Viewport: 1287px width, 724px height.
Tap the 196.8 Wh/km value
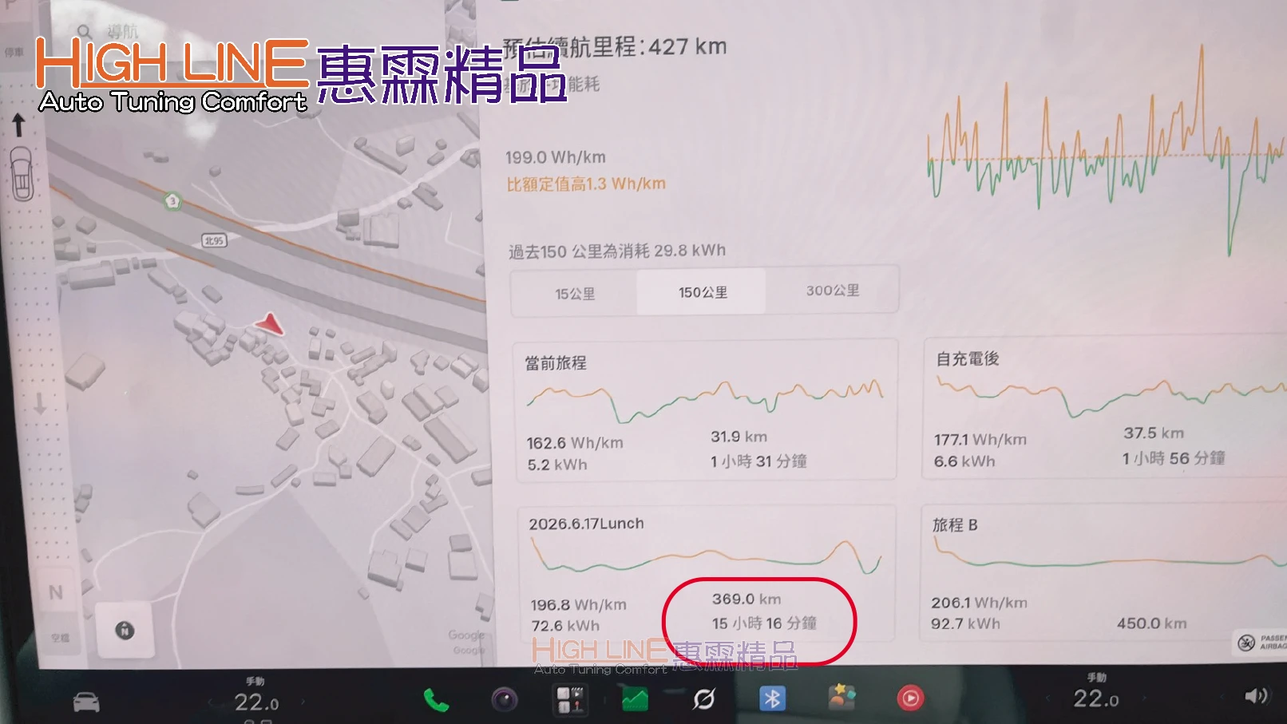point(579,605)
